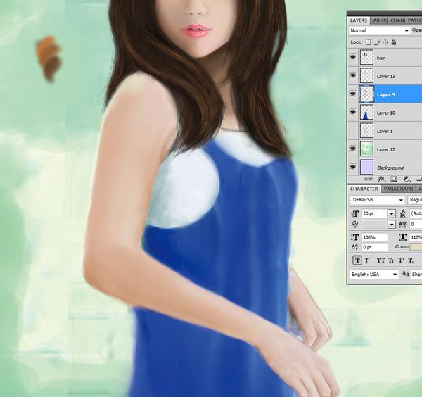Create new adjustment layer half-circle icon
The height and width of the screenshot is (397, 422).
[x=407, y=179]
